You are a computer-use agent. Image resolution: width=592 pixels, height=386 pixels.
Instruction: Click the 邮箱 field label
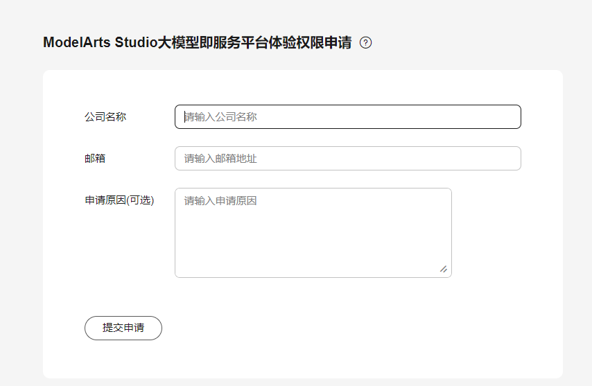click(x=95, y=159)
